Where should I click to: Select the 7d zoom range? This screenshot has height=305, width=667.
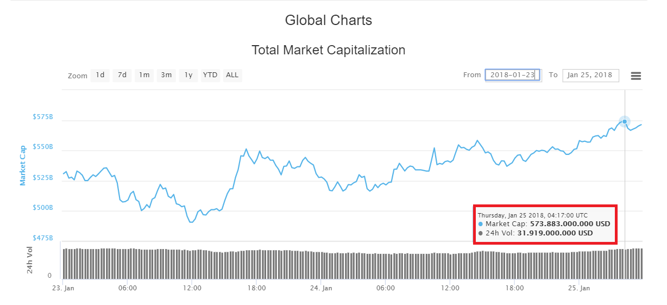[x=122, y=75]
